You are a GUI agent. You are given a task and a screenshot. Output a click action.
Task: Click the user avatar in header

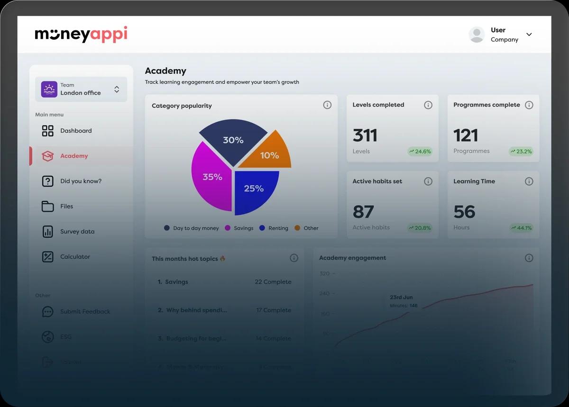[477, 35]
